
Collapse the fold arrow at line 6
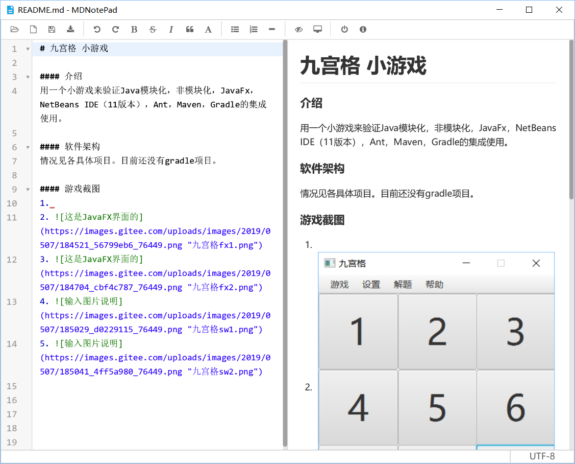coord(28,147)
